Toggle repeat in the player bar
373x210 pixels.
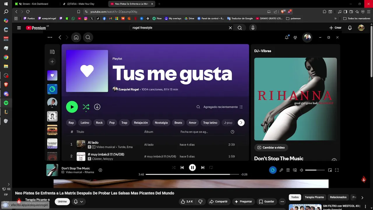(x=211, y=167)
